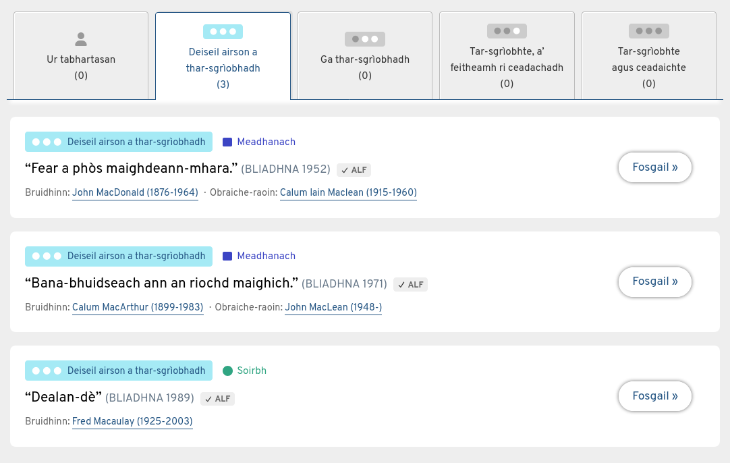Click the John MacLean (1948-) fieldworker link
This screenshot has width=730, height=463.
pos(333,308)
